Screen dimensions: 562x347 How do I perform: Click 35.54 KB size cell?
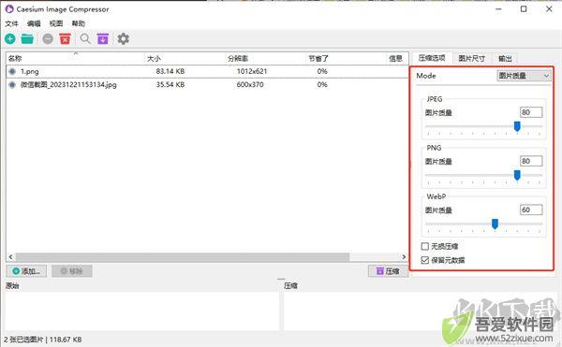[x=170, y=85]
